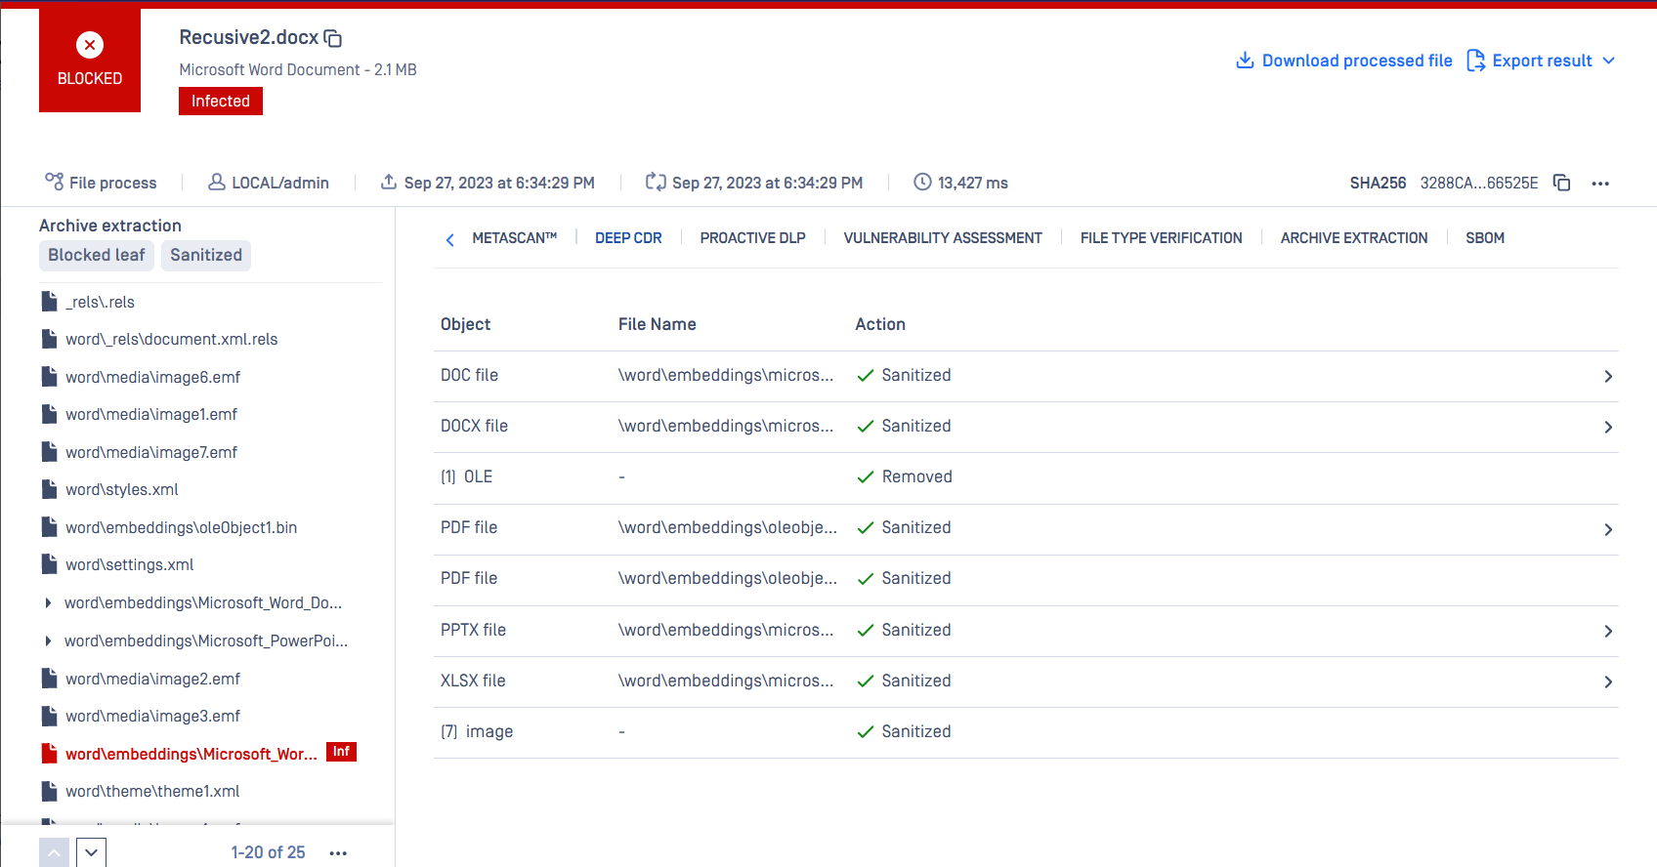This screenshot has height=867, width=1657.
Task: Expand the word\embeddings\Microsoft_Word_Do... tree node
Action: (x=48, y=603)
